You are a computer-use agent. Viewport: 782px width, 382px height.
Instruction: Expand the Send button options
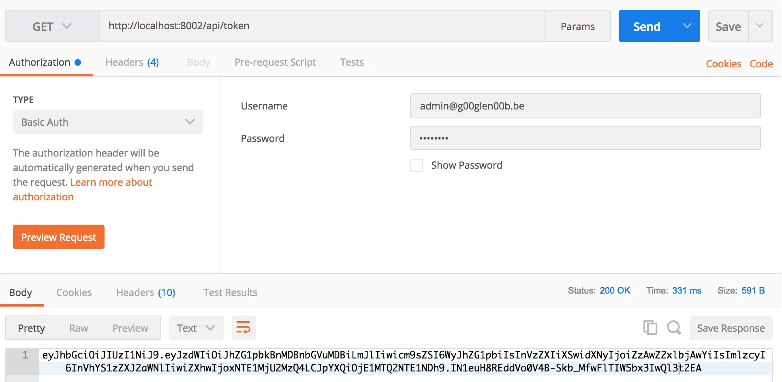coord(686,26)
